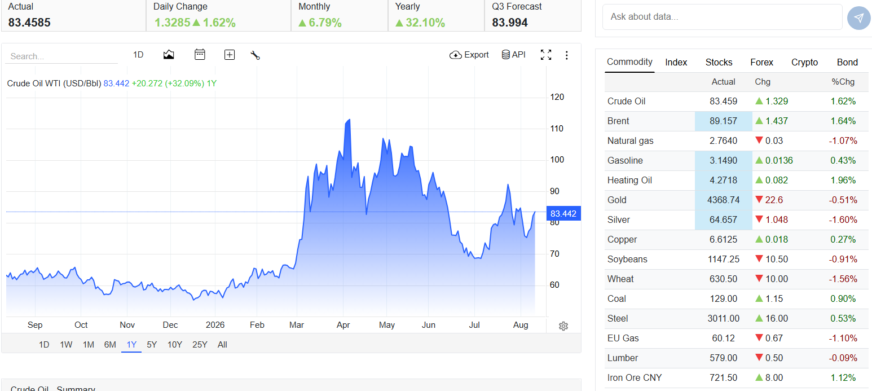872x391 pixels.
Task: Send the question with paper plane button
Action: point(858,17)
